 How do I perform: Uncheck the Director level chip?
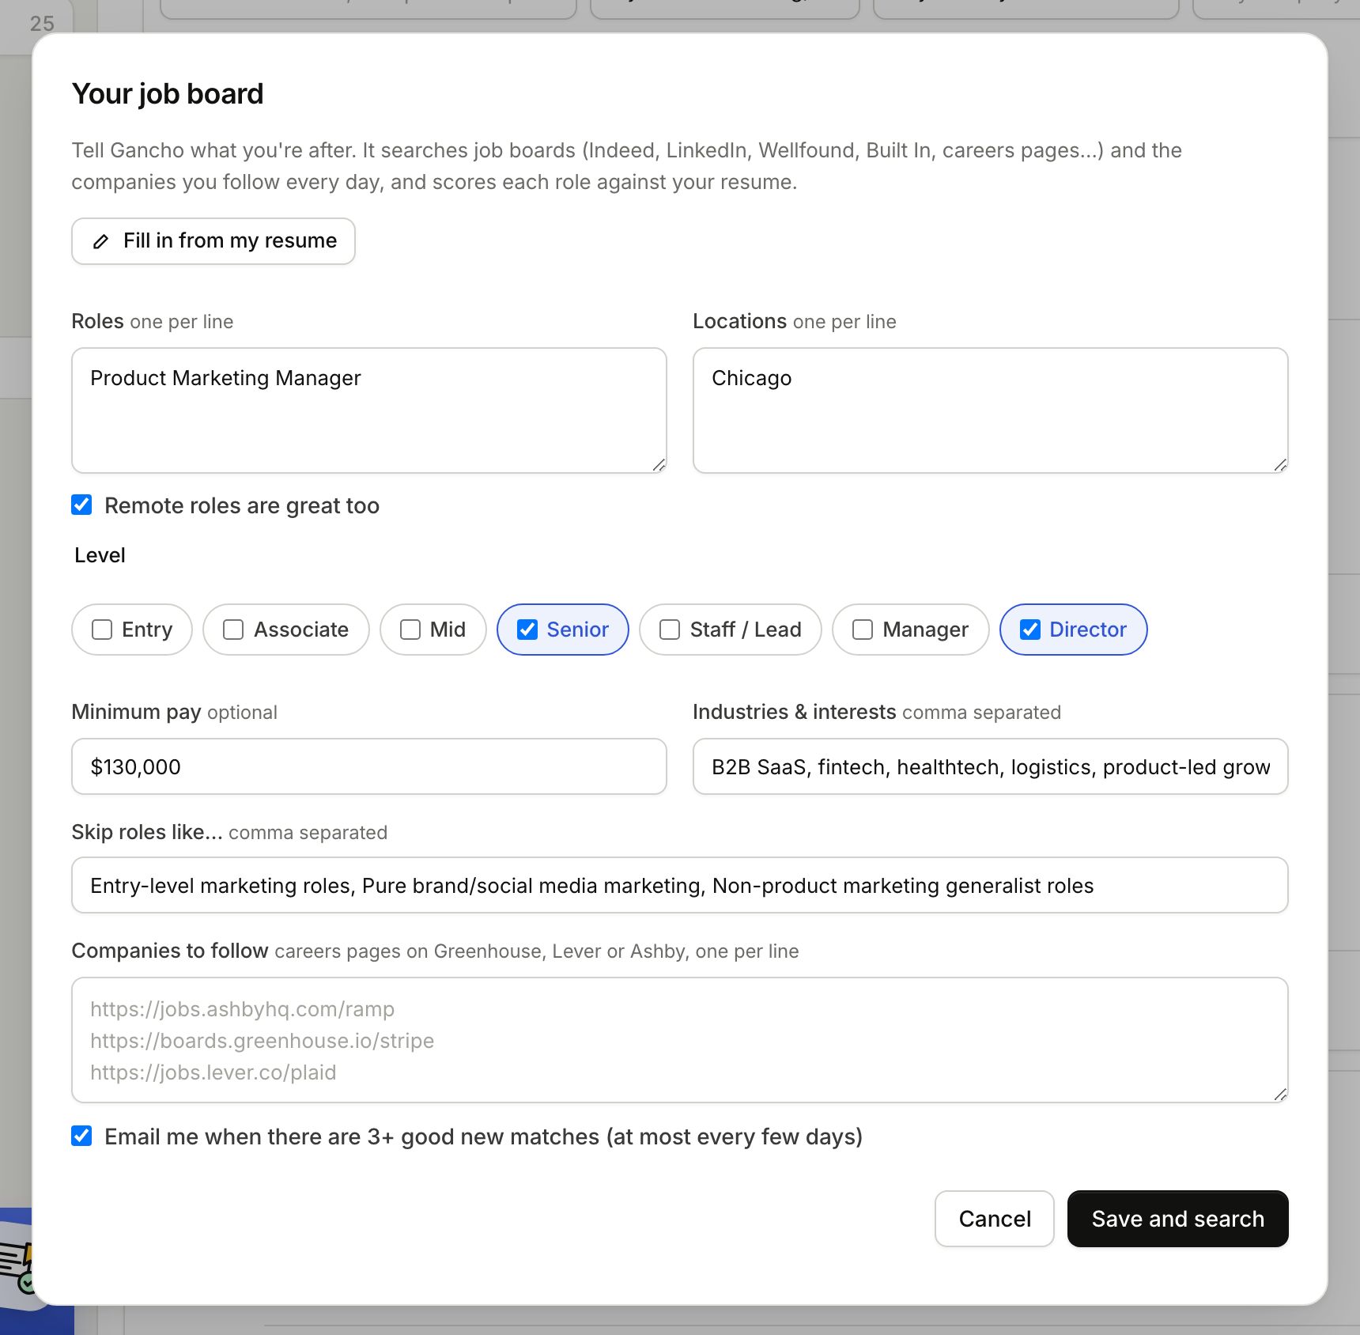click(x=1074, y=630)
